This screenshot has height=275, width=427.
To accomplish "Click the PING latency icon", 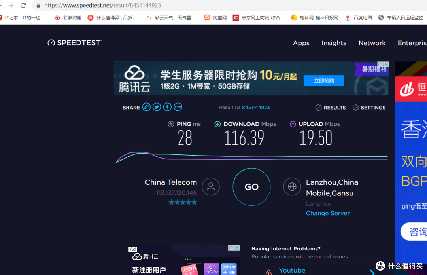I will point(171,124).
